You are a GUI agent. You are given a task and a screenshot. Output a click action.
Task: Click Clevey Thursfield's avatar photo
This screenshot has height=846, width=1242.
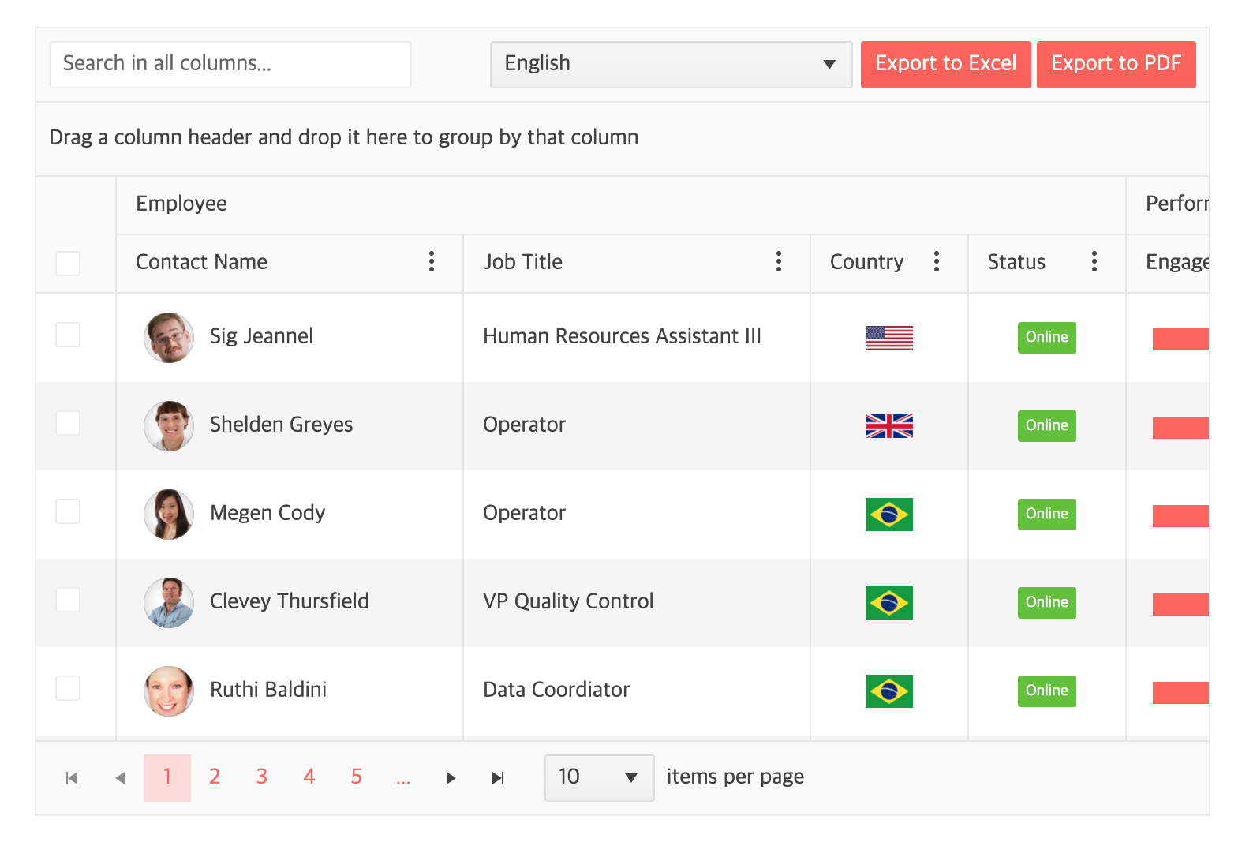[169, 603]
